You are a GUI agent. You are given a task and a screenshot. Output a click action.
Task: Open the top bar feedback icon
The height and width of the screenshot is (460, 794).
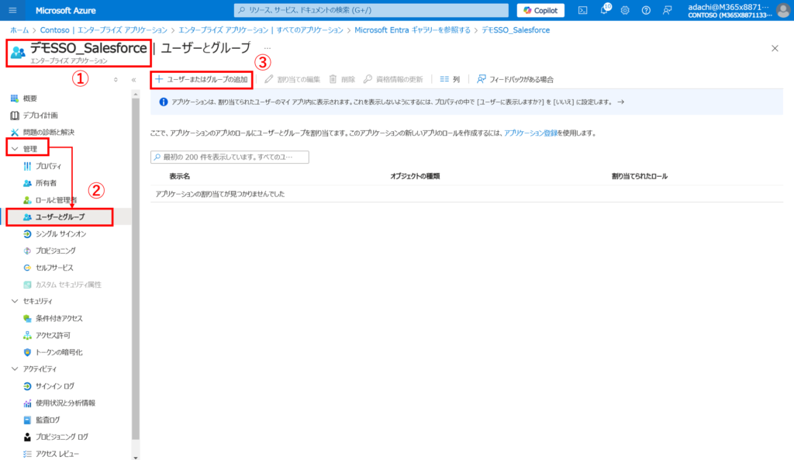click(x=668, y=10)
